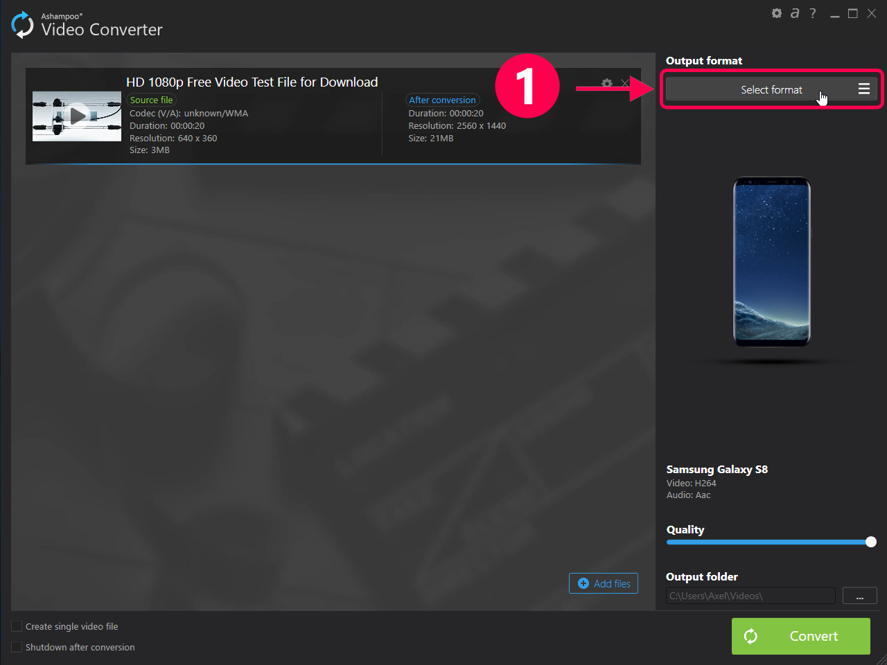Click 'Size: 3MB' text
Viewport: 887px width, 665px height.
pos(150,150)
